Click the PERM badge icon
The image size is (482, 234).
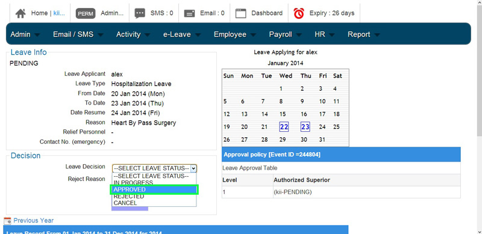click(86, 13)
